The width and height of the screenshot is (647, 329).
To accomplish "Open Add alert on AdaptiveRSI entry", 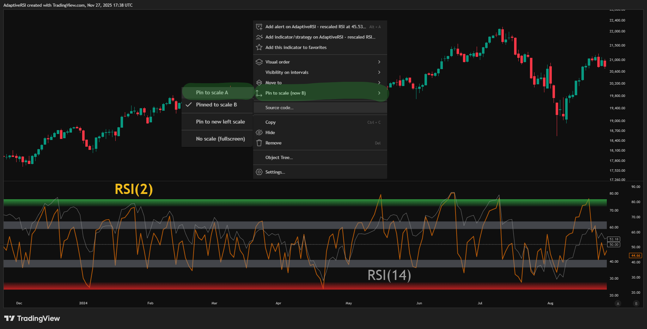I will [320, 27].
